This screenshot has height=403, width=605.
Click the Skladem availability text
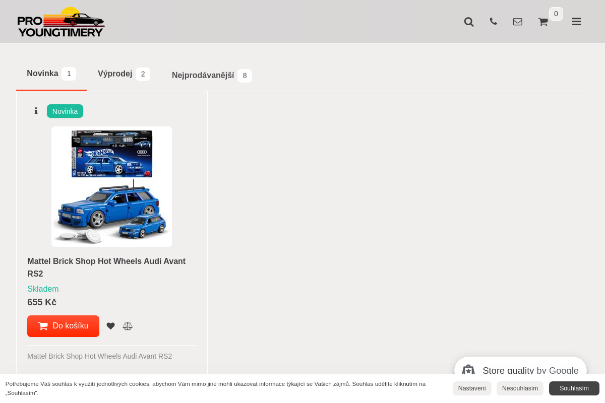(43, 289)
